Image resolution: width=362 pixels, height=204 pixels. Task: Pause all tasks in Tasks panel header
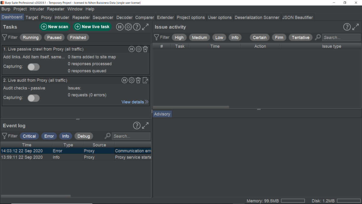tap(120, 27)
